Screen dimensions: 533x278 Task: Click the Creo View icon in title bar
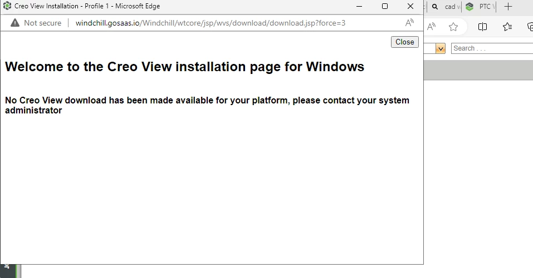point(7,6)
